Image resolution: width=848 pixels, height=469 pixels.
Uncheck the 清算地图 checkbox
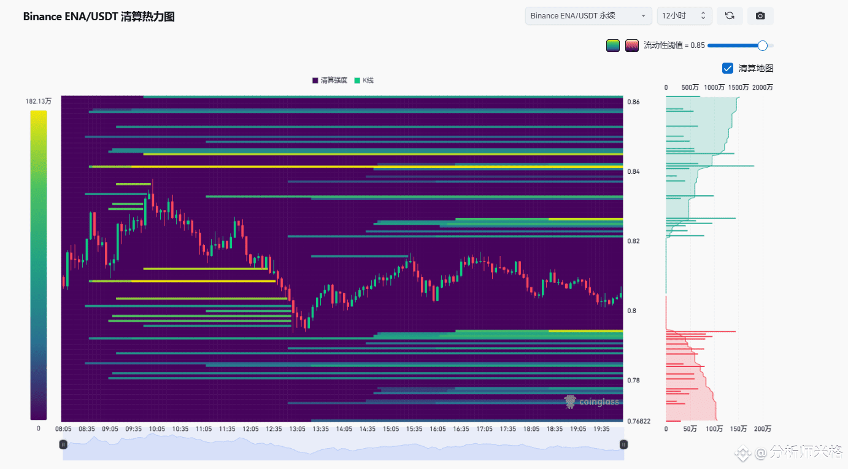[x=728, y=68]
